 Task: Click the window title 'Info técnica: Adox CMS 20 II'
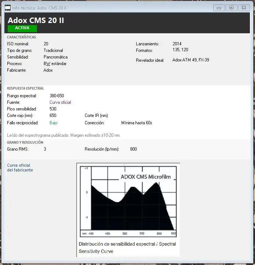point(39,8)
